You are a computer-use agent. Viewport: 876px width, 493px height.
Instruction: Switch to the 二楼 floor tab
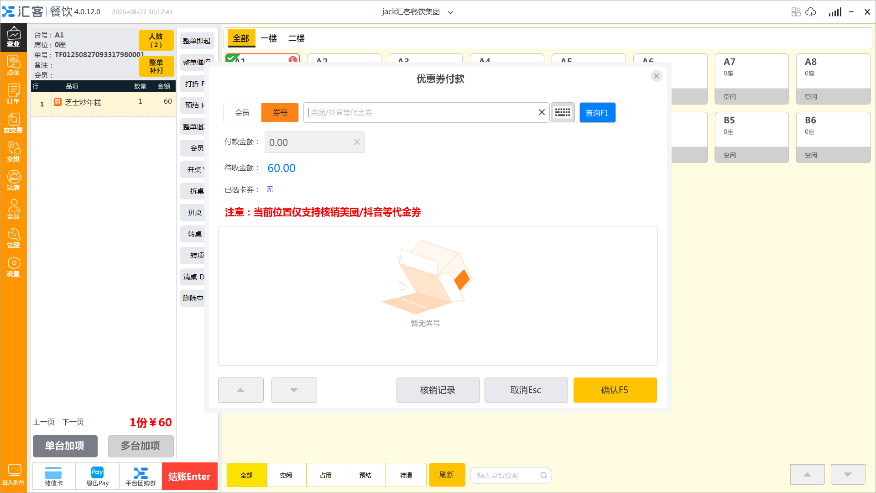(x=297, y=38)
